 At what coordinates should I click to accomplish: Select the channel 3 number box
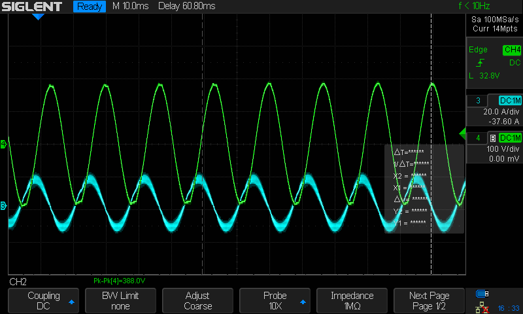pos(478,101)
